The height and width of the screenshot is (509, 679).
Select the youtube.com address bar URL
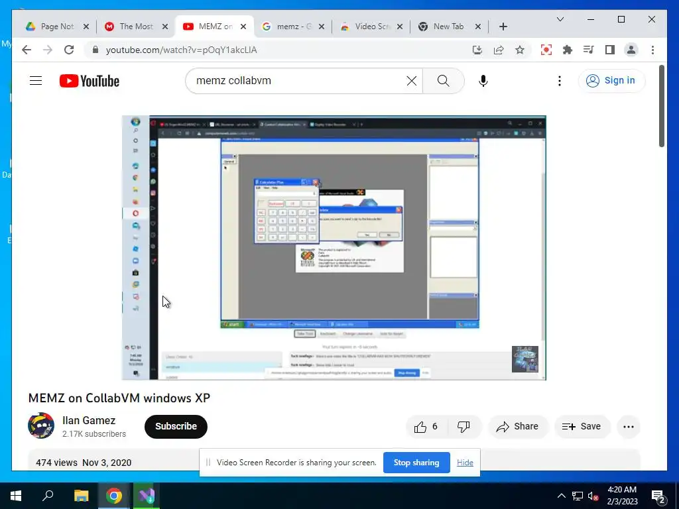(x=182, y=50)
